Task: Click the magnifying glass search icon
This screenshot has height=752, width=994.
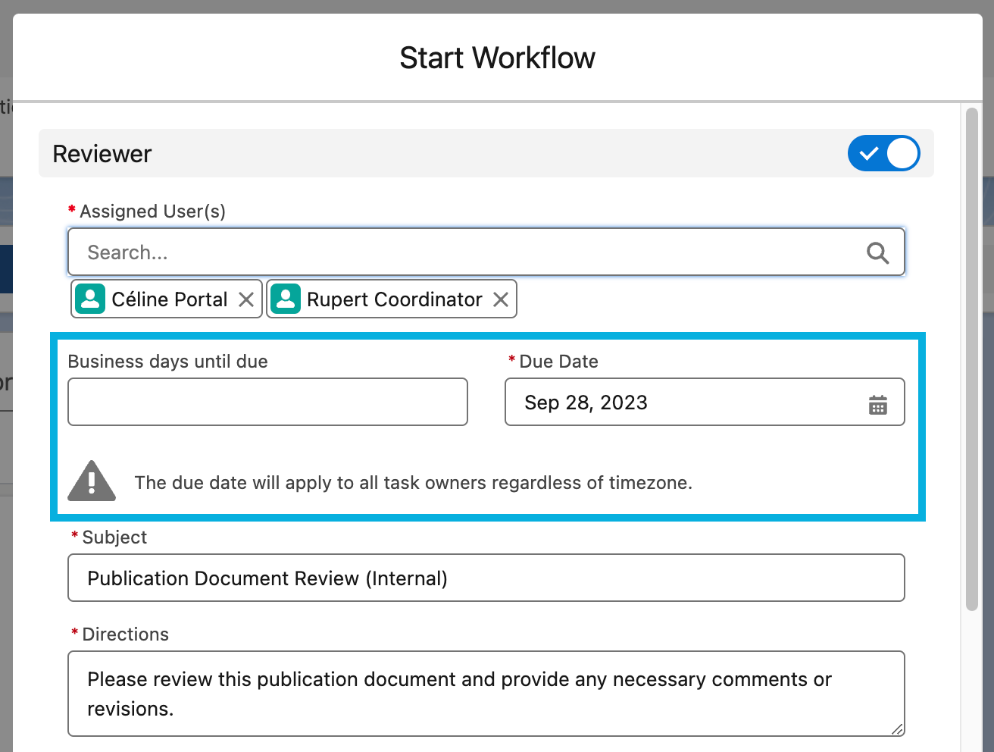Action: coord(877,253)
